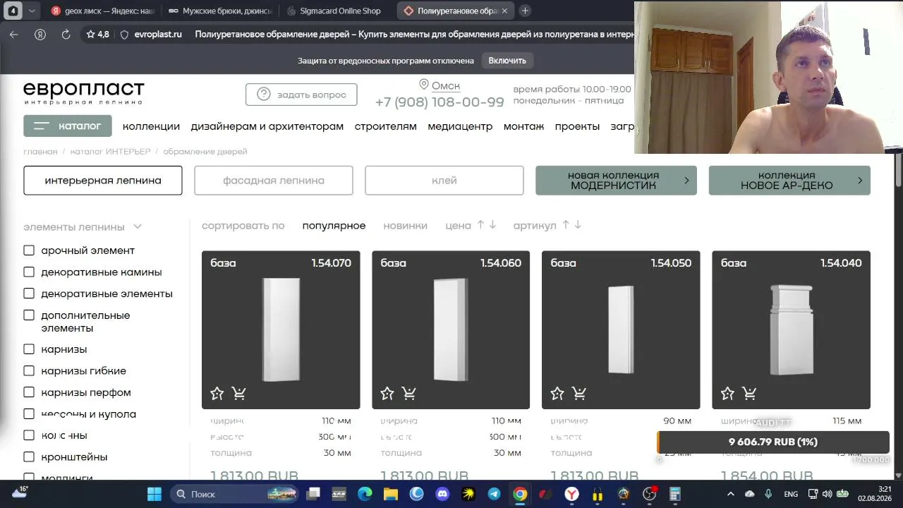The height and width of the screenshot is (508, 903).
Task: Switch to Google Chrome in the taskbar
Action: [x=520, y=494]
